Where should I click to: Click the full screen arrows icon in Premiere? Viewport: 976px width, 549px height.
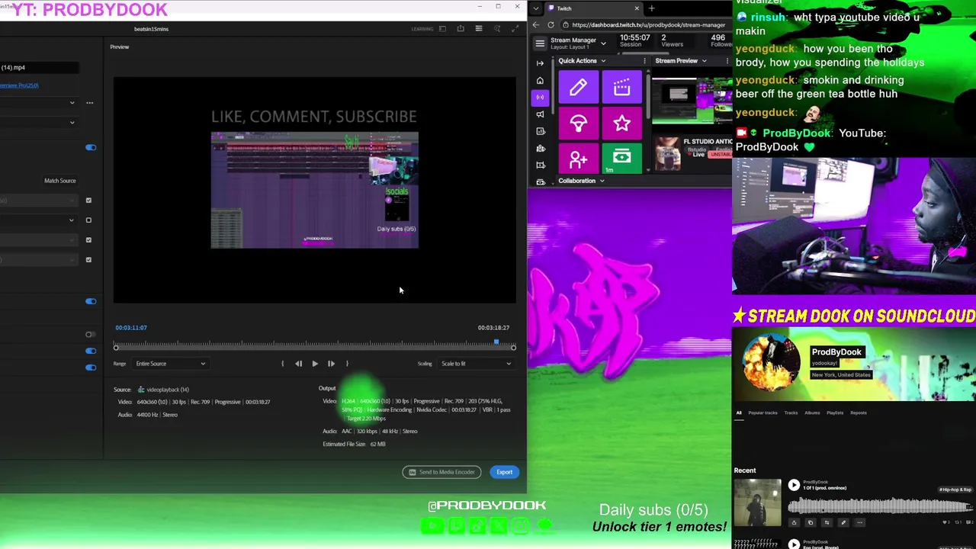point(515,29)
